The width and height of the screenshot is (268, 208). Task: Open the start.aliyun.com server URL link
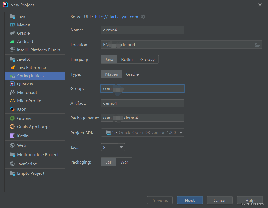pos(117,17)
